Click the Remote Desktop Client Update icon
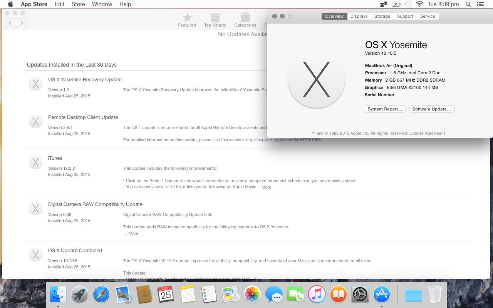Viewport: 493px width, 308px height. point(35,121)
